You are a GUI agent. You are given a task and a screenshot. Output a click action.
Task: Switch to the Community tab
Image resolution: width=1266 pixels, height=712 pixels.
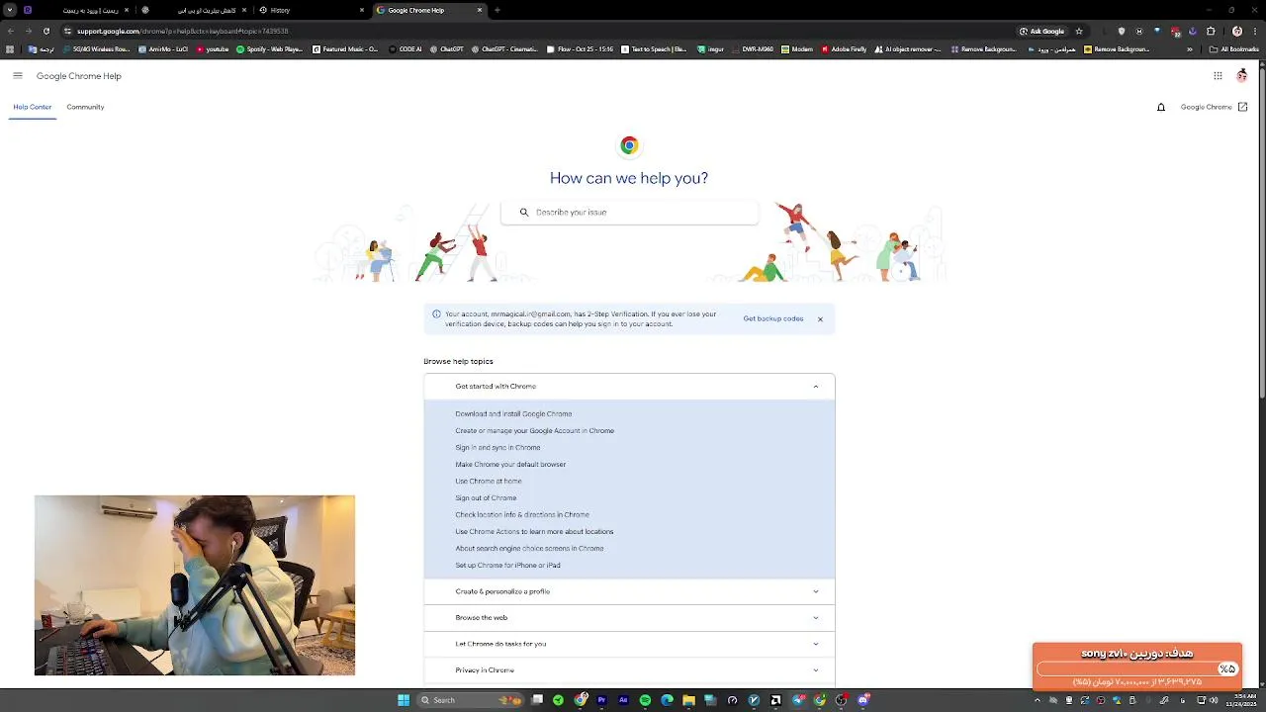[85, 107]
